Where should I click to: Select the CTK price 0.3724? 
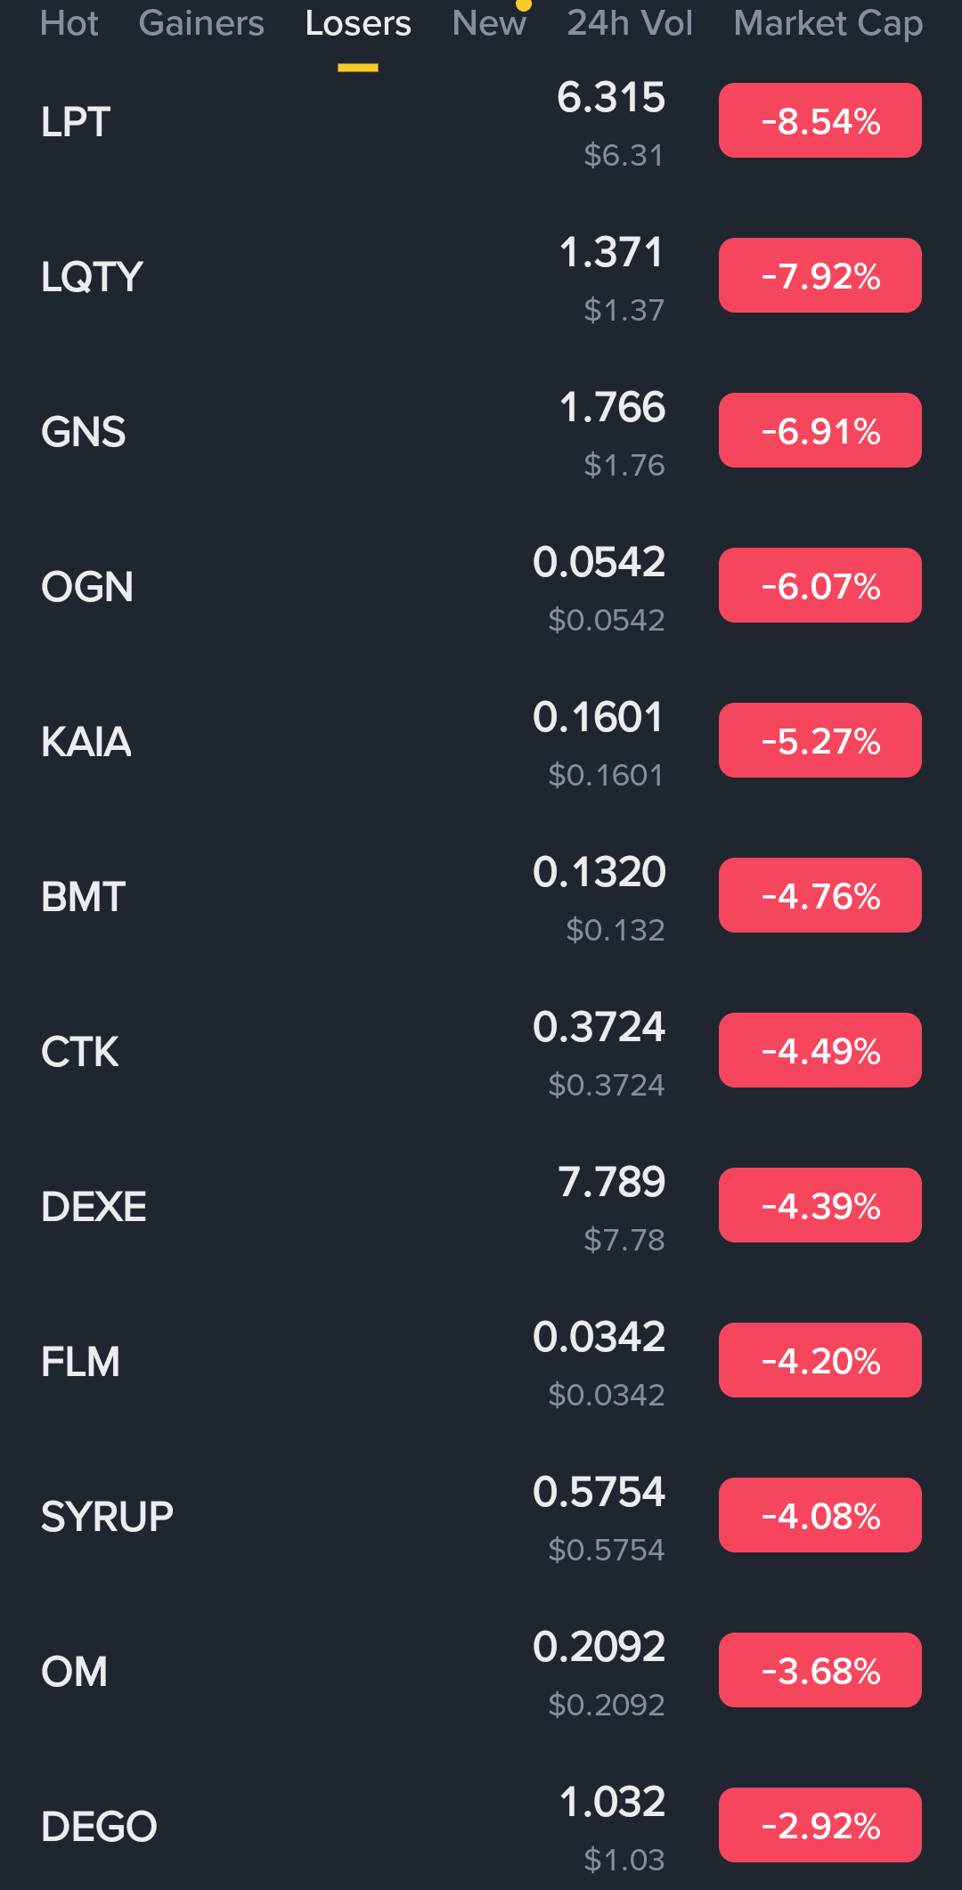coord(599,1027)
